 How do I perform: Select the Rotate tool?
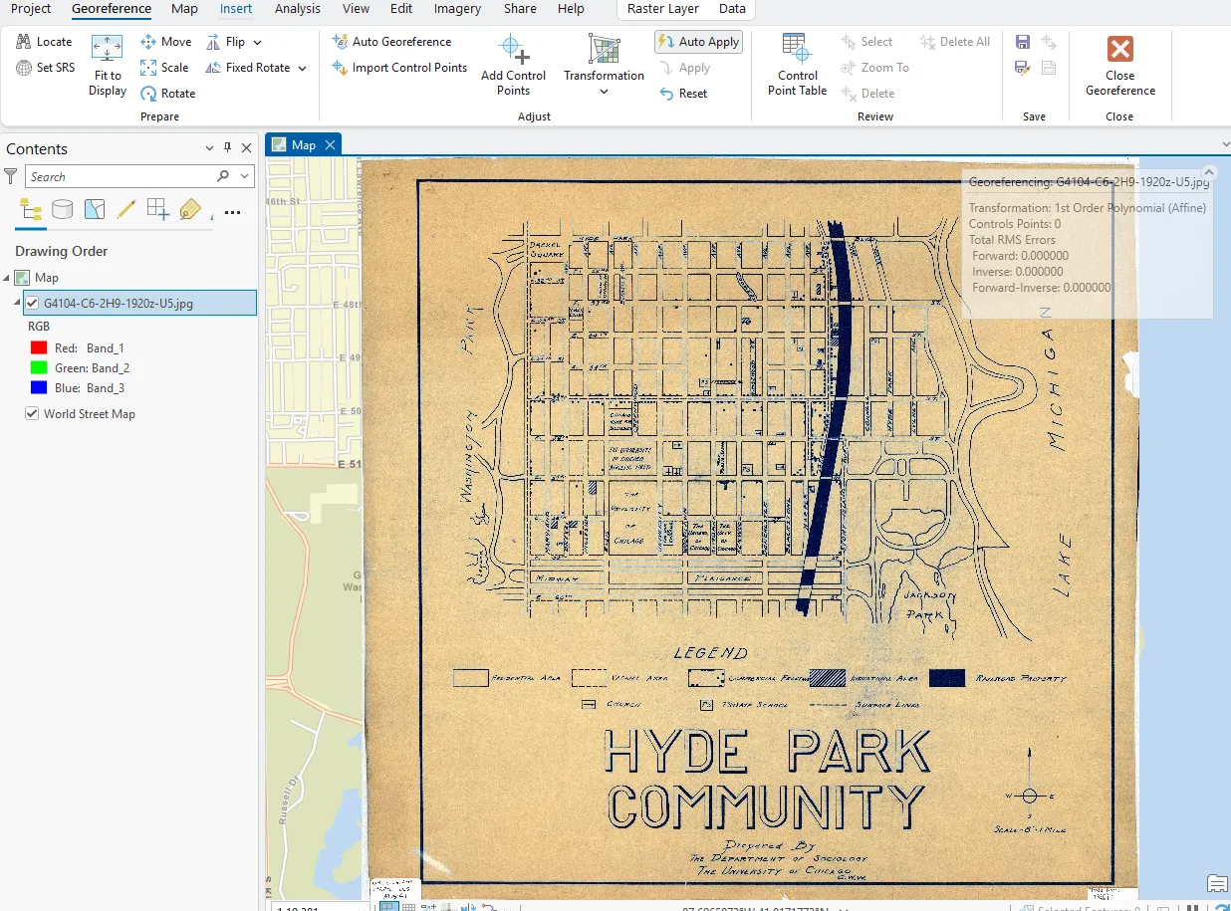point(167,94)
